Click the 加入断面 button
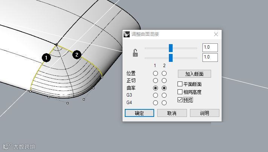The width and height of the screenshot is (268, 152). click(x=194, y=74)
